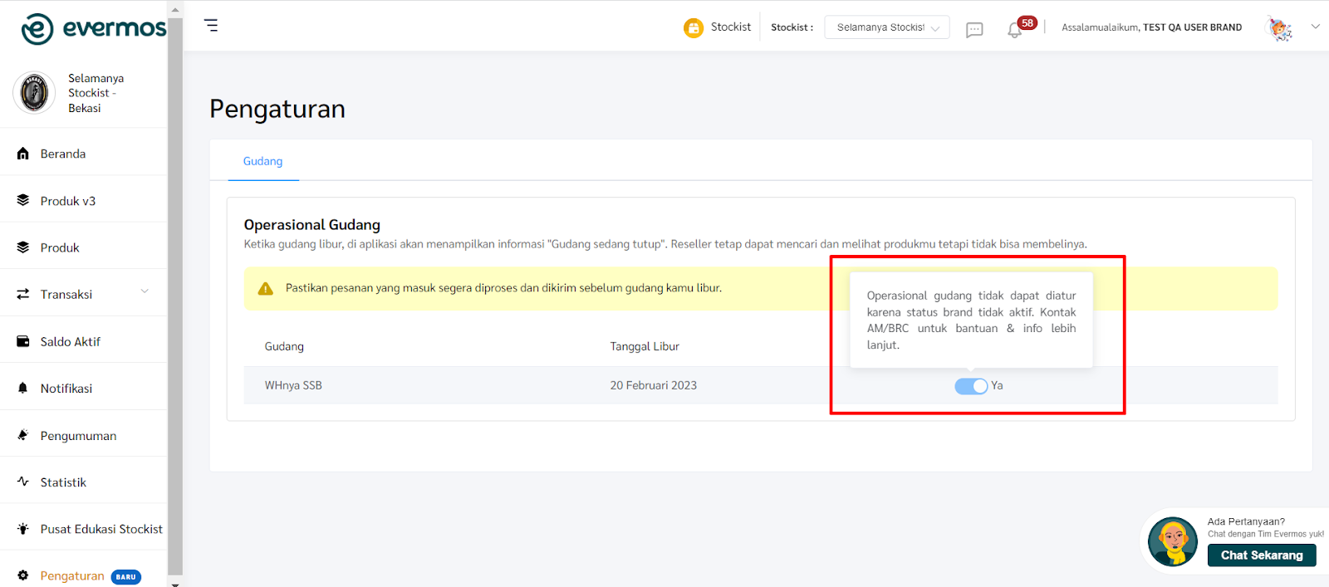This screenshot has height=587, width=1329.
Task: Click sidebar scrollbar up arrow
Action: tap(174, 10)
